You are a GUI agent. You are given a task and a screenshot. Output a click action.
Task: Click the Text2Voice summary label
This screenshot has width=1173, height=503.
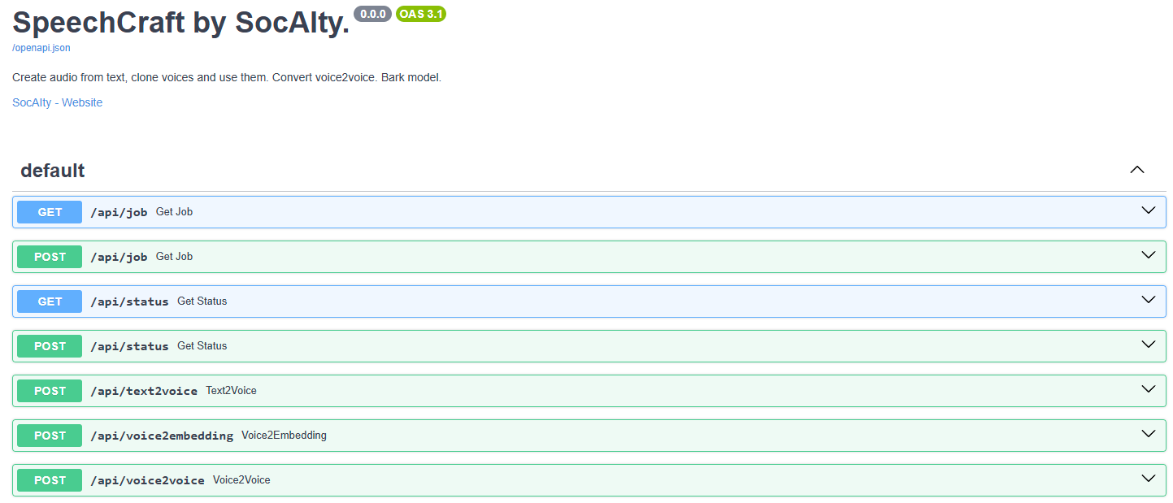pyautogui.click(x=231, y=391)
